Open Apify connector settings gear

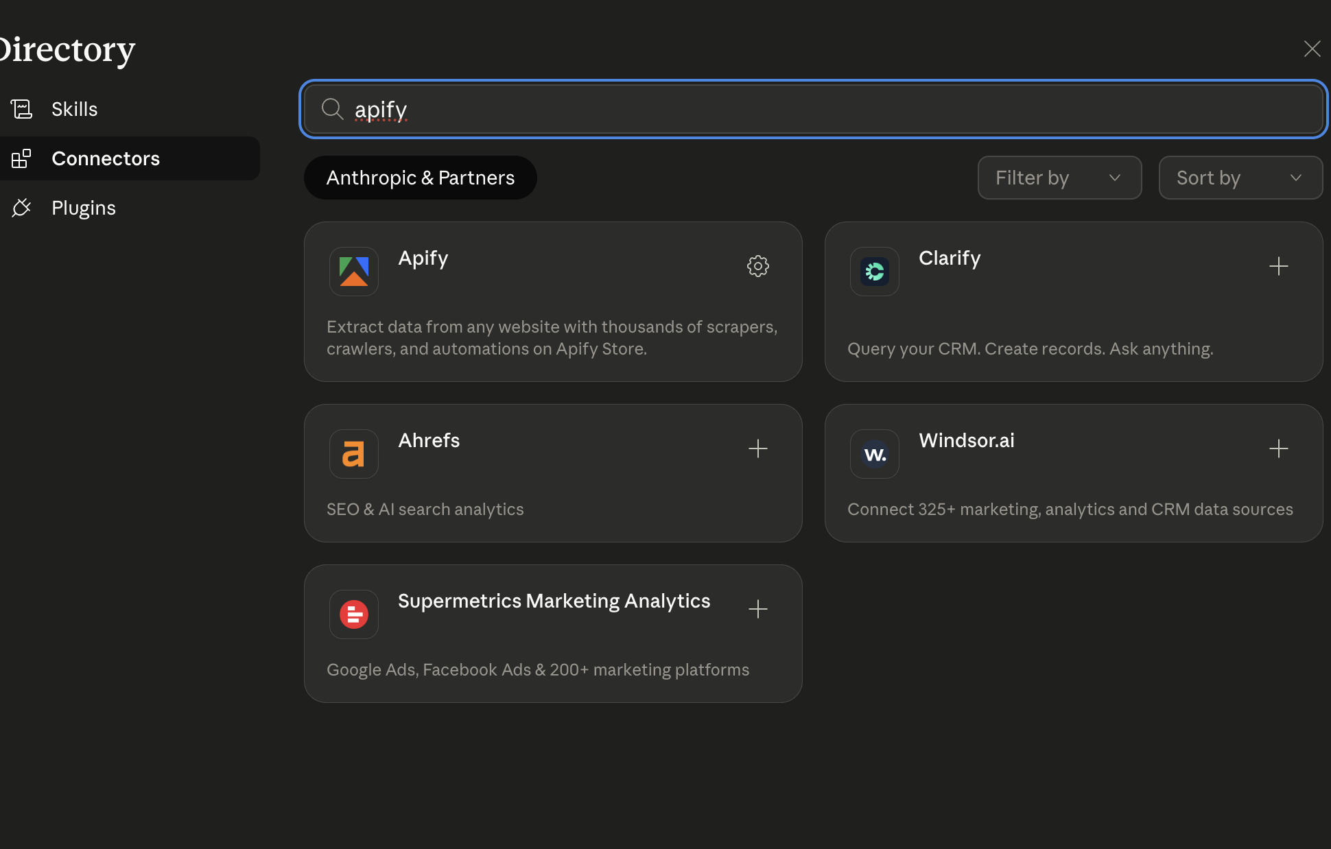pyautogui.click(x=757, y=266)
